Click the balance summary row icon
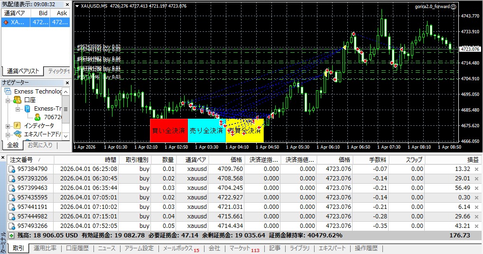 11,235
